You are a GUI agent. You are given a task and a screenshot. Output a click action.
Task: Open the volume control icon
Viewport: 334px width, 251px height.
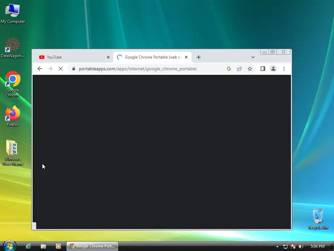(x=301, y=246)
